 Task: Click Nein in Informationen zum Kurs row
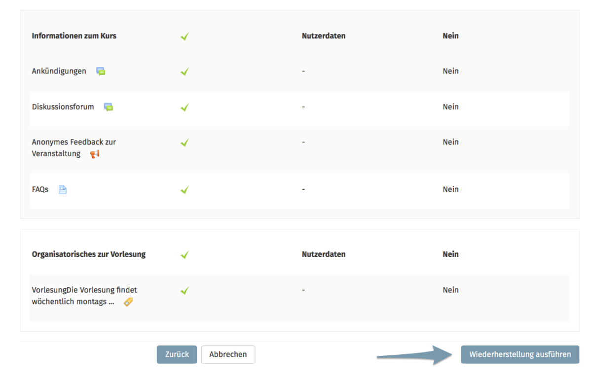(x=450, y=36)
